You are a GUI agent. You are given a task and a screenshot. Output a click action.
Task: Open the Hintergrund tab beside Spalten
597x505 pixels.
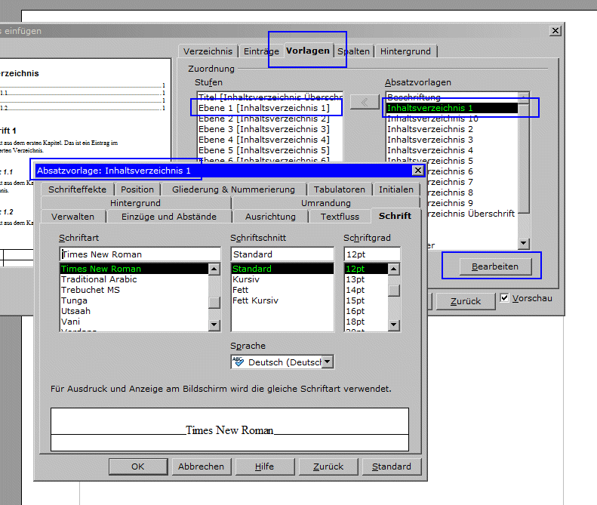coord(405,51)
